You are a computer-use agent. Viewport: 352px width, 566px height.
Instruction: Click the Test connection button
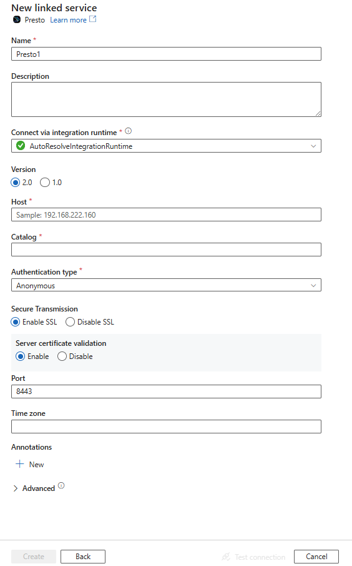pyautogui.click(x=253, y=557)
